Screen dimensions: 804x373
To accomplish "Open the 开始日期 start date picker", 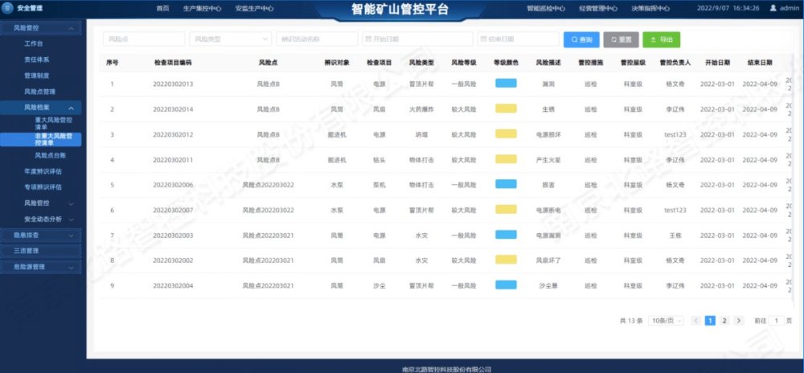I will [416, 39].
